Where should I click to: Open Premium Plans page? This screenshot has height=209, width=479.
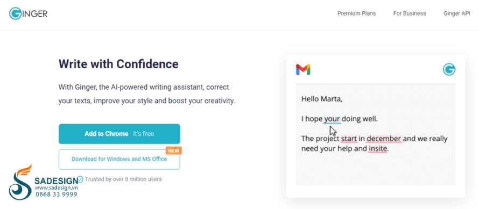click(x=356, y=13)
